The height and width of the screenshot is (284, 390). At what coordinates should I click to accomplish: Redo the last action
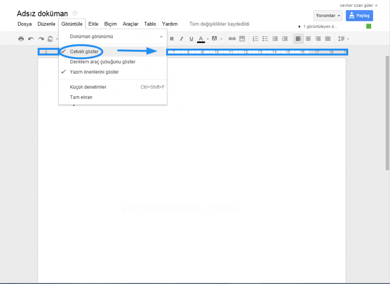tap(41, 39)
